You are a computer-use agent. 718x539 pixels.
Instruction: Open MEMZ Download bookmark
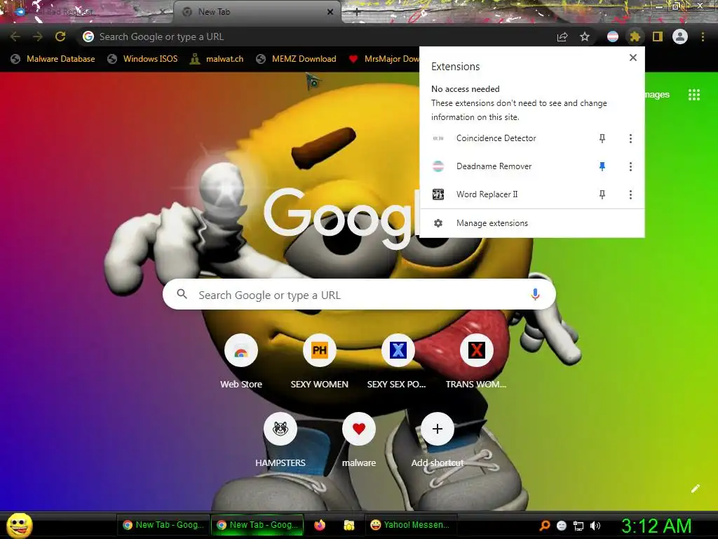click(x=297, y=59)
